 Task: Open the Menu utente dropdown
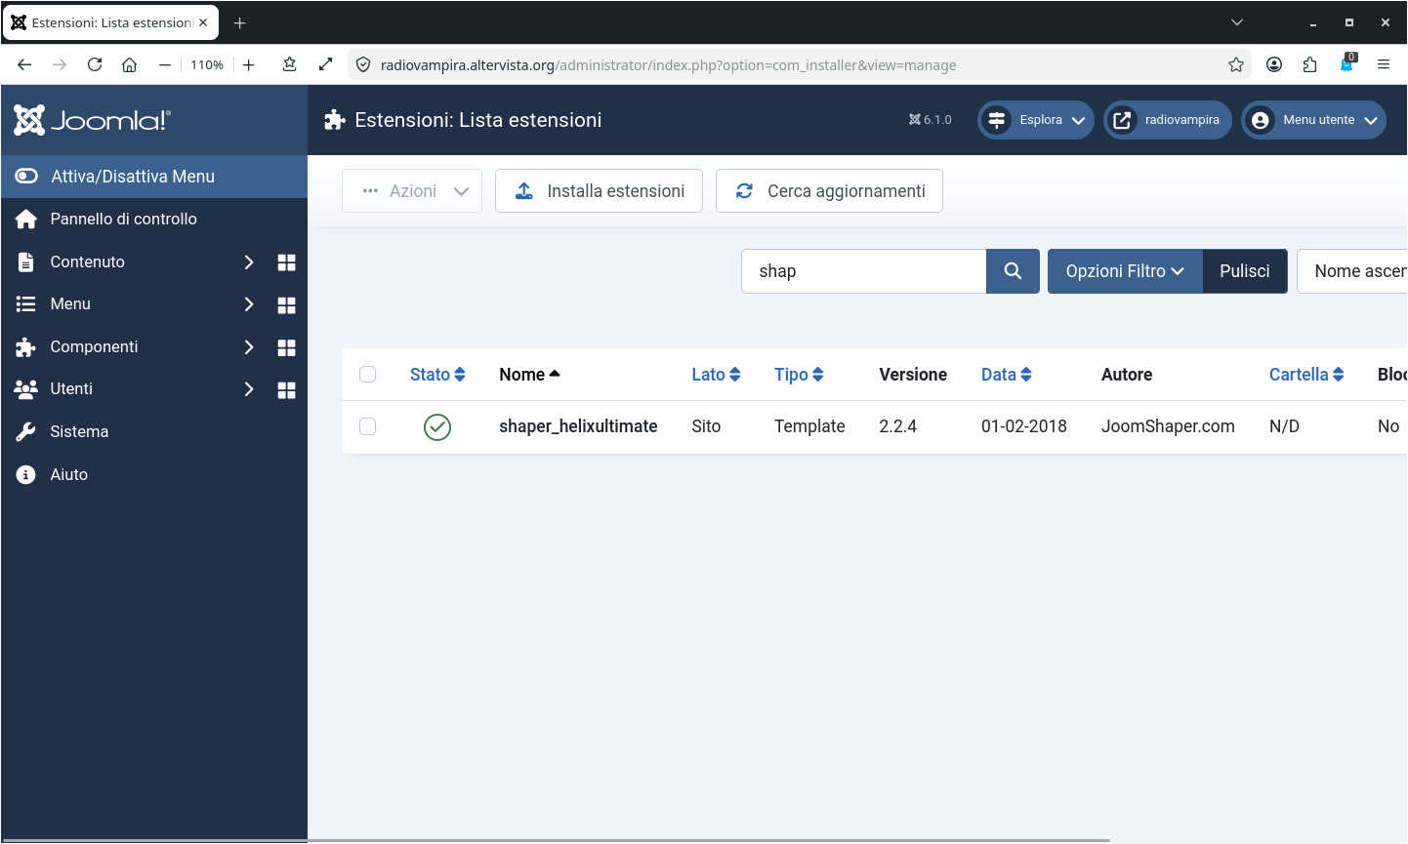[x=1314, y=120]
